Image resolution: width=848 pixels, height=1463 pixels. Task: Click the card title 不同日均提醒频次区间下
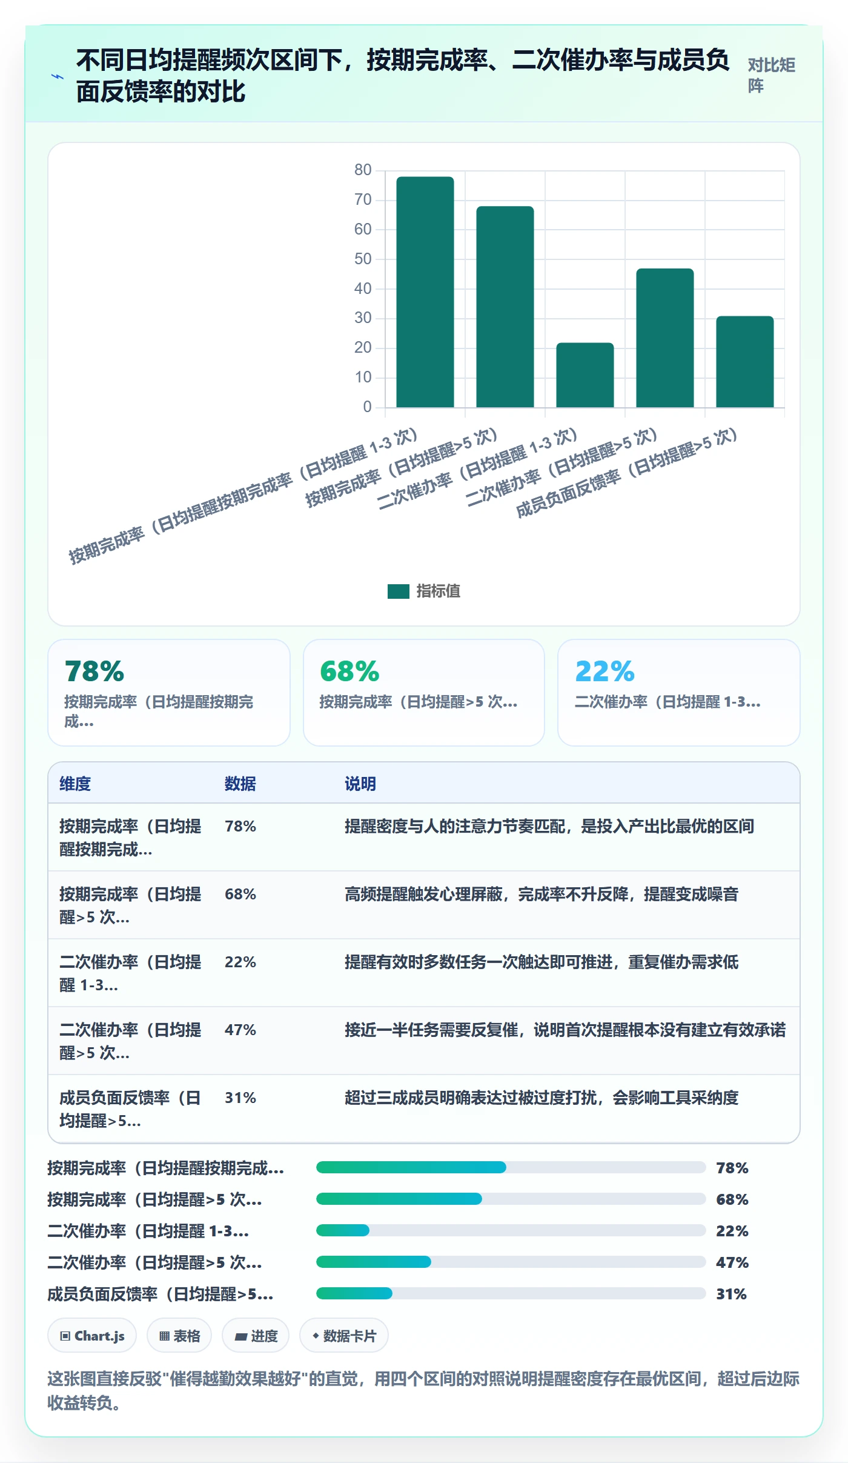[x=402, y=76]
